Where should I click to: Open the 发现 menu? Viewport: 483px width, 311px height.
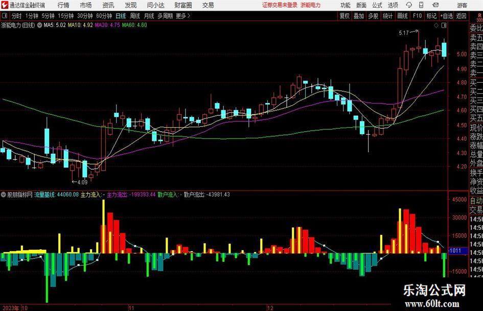tap(131, 5)
